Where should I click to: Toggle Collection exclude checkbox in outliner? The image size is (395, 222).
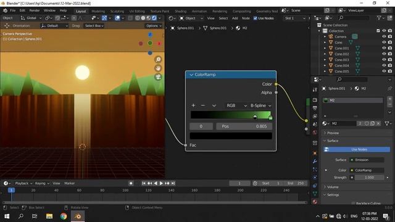[378, 31]
